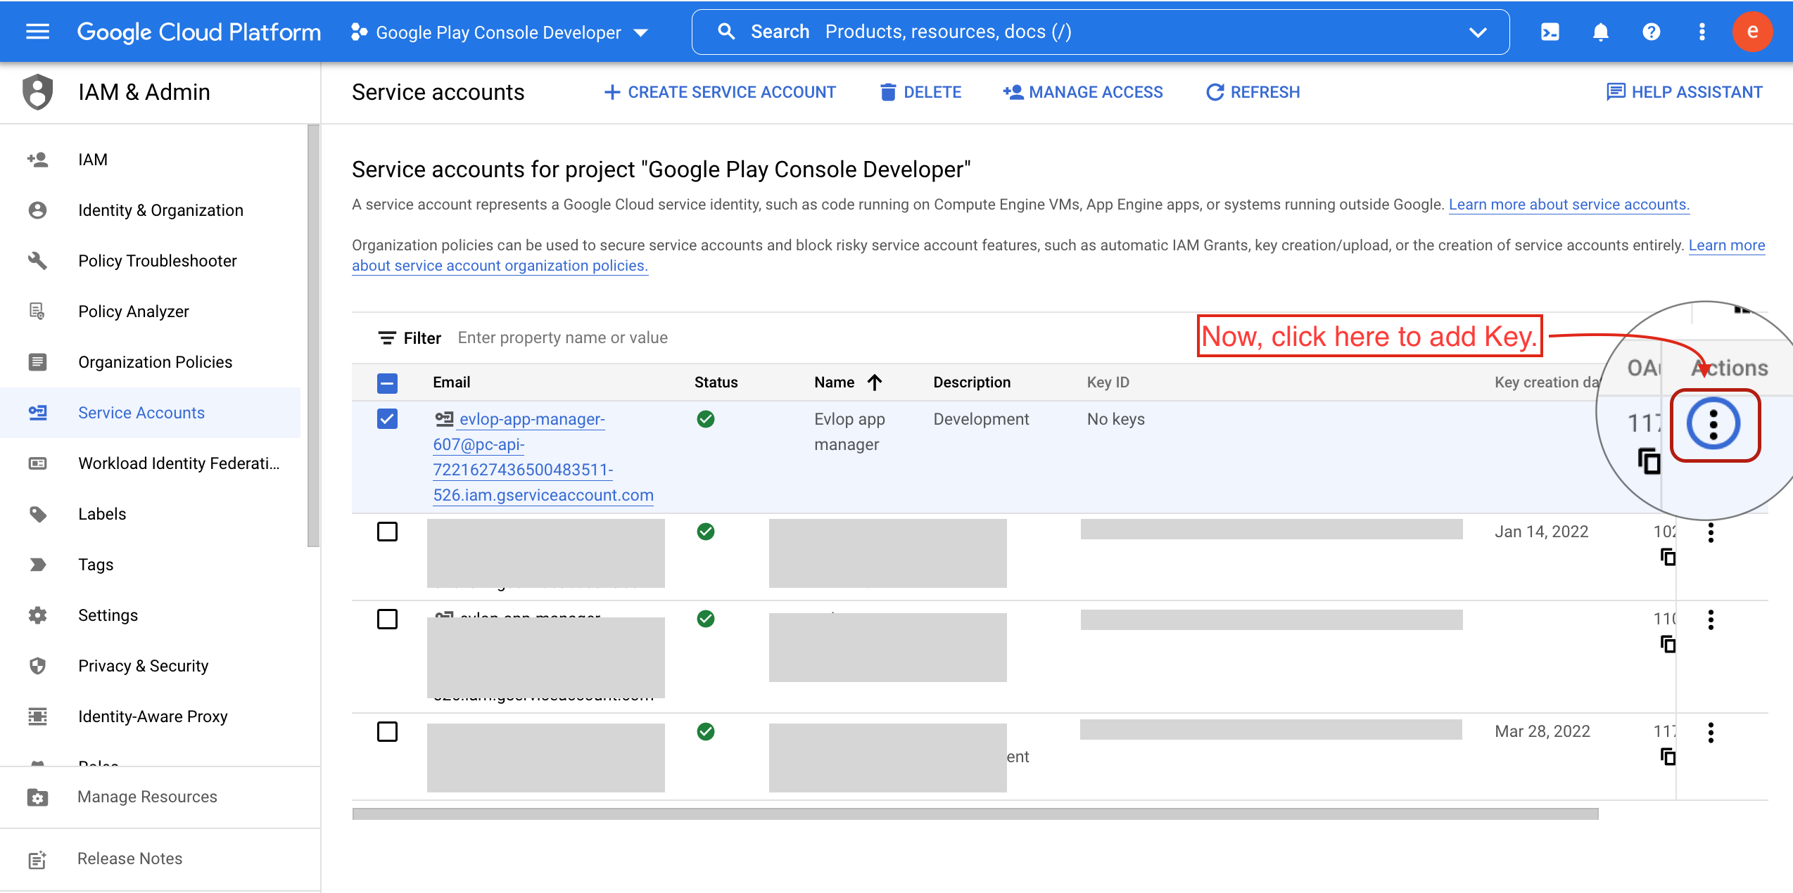The width and height of the screenshot is (1793, 893).
Task: Open the top bar vertical dots menu
Action: point(1702,32)
